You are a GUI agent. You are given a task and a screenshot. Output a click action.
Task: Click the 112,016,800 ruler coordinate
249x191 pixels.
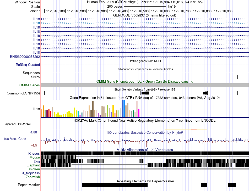tap(202, 11)
